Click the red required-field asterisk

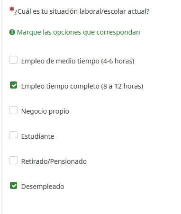pyautogui.click(x=12, y=9)
